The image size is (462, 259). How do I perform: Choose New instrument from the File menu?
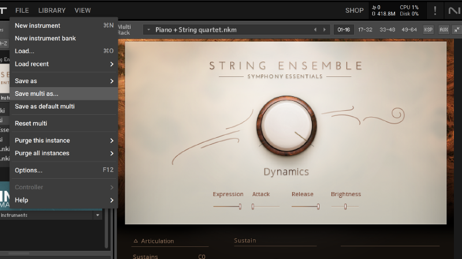64,25
